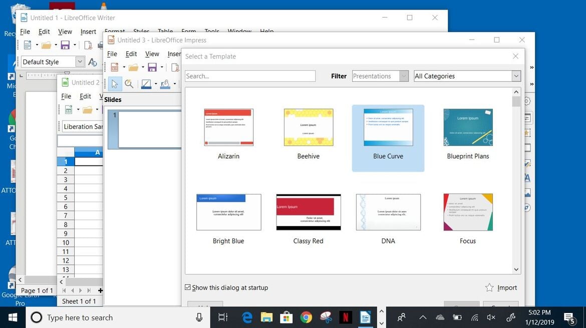Screen dimensions: 586x328
Task: Open the arrow beside Writer New Document icon
Action: coord(37,45)
